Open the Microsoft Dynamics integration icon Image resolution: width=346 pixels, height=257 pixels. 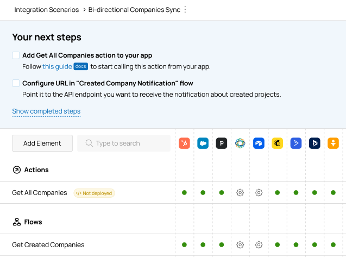point(314,143)
